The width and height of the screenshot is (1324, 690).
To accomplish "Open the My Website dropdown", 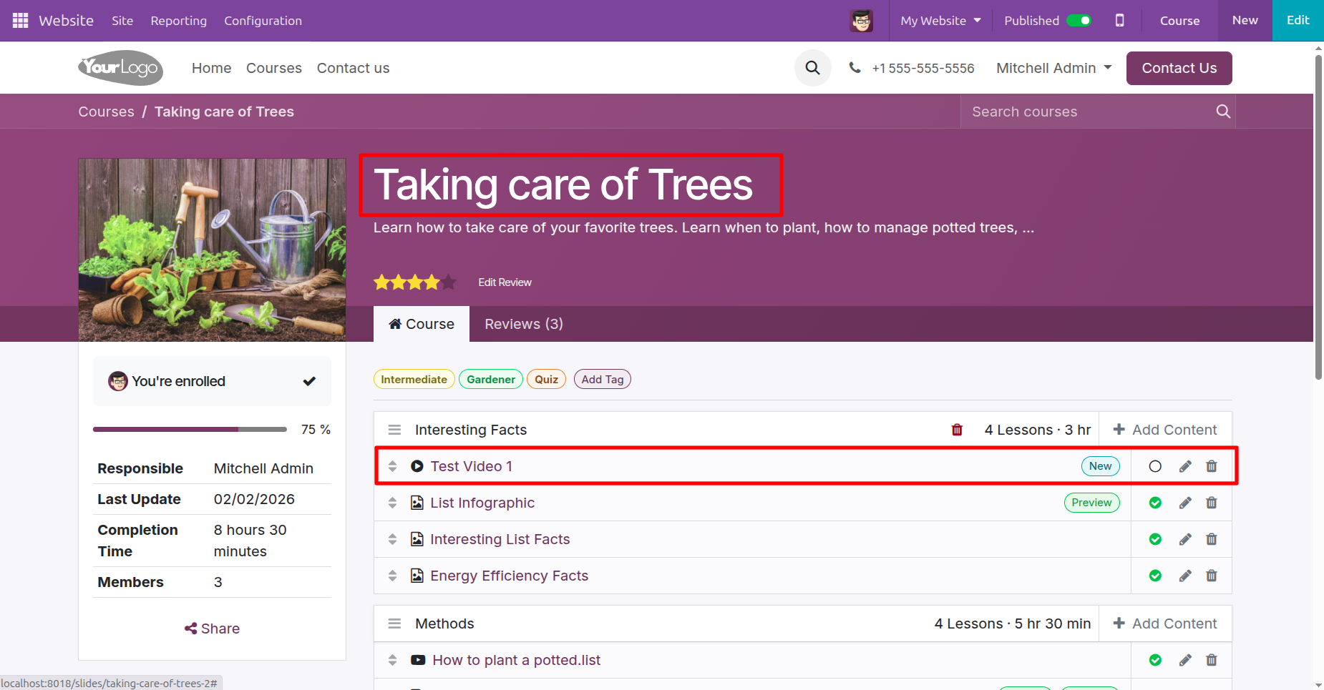I will (940, 21).
